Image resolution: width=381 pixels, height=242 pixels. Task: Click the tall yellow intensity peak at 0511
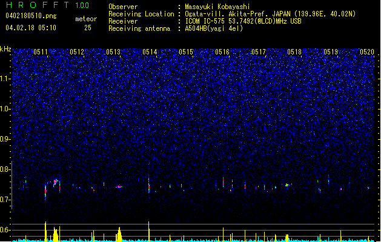tap(45, 231)
